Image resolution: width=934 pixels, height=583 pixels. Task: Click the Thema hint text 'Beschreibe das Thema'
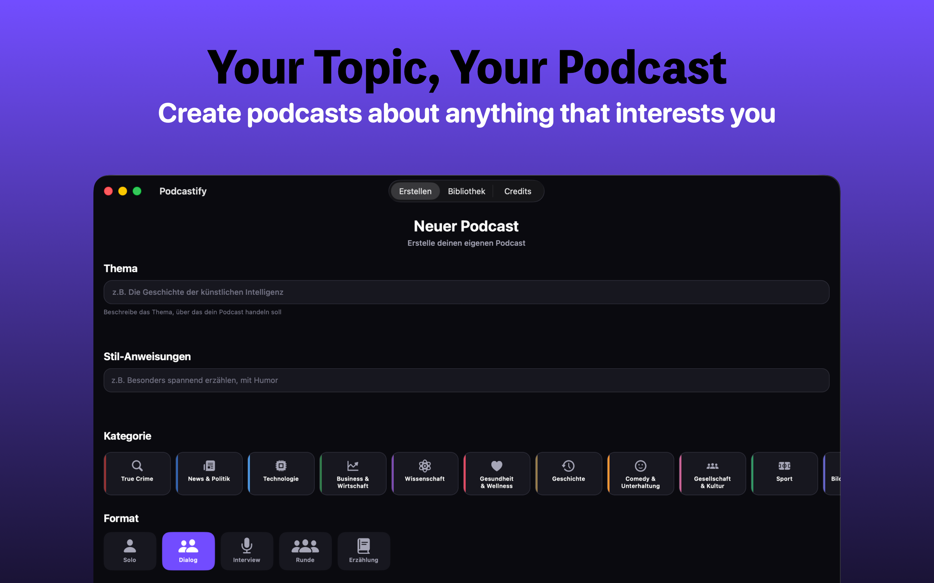(x=192, y=312)
